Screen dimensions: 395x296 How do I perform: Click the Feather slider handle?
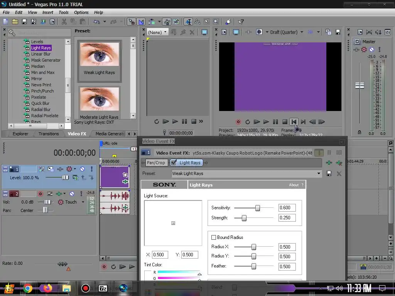tap(254, 266)
